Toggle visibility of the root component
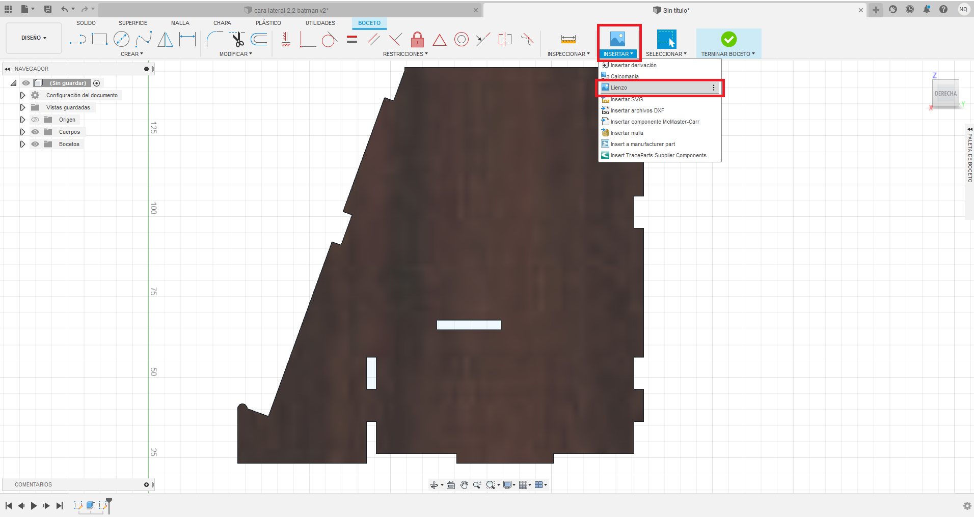Viewport: 974px width, 517px height. 26,83
